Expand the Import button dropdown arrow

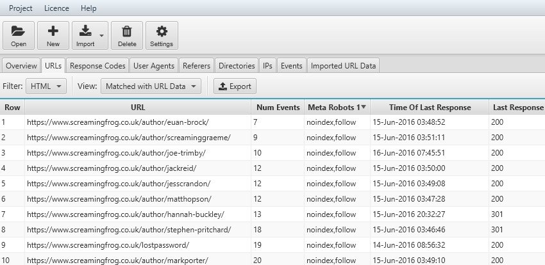click(101, 35)
